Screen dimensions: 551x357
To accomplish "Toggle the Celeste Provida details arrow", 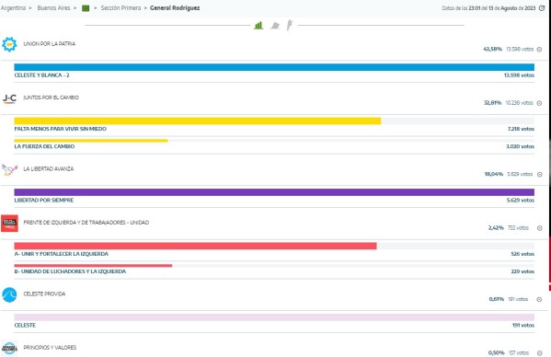I will point(539,299).
